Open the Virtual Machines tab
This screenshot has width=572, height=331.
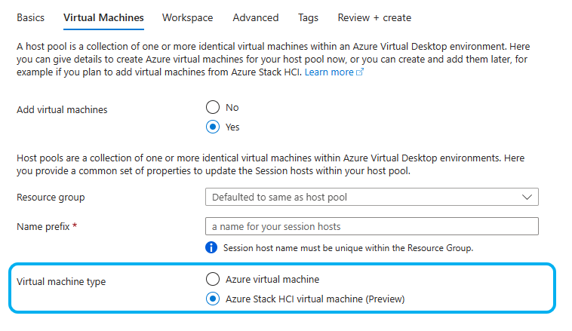[103, 17]
